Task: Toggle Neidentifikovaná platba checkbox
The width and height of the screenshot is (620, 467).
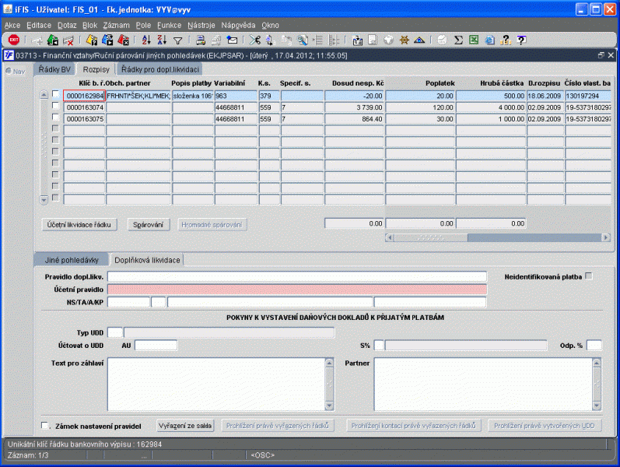Action: coord(589,276)
